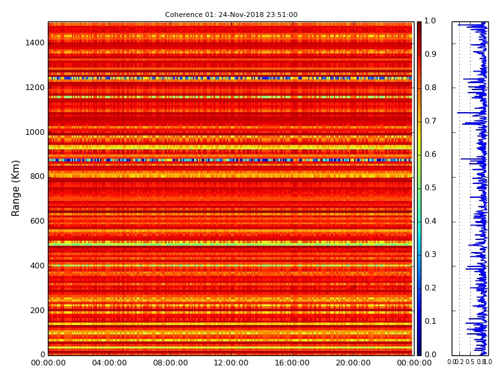Click the 800 range tick label
This screenshot has height=378, width=504.
pos(38,176)
